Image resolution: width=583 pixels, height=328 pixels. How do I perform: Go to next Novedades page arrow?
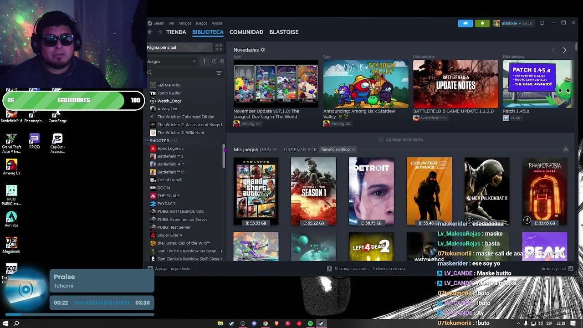pyautogui.click(x=564, y=50)
